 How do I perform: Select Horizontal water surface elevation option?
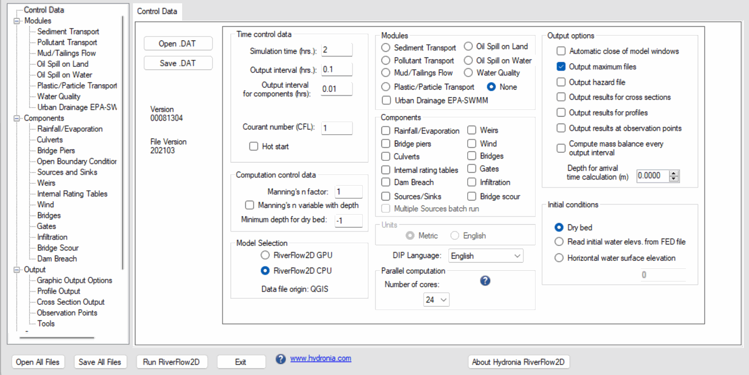(559, 258)
